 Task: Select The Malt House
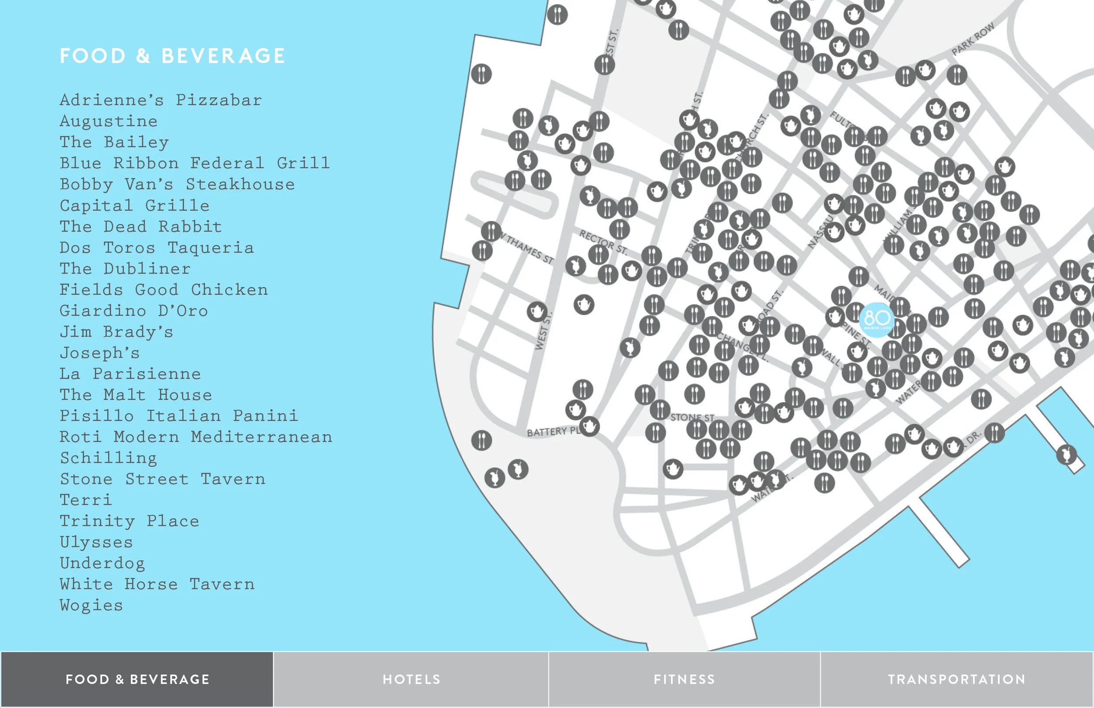coord(136,395)
